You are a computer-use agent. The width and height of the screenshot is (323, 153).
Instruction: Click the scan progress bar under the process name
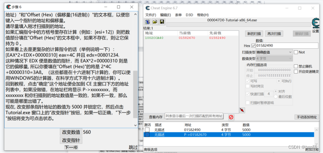point(239,25)
